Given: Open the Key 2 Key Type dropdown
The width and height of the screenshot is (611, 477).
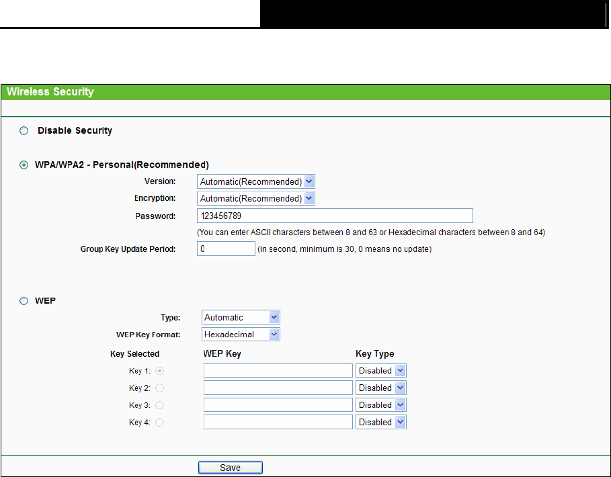Looking at the screenshot, I should pos(381,388).
